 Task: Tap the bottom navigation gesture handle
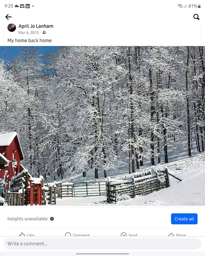pyautogui.click(x=102, y=254)
